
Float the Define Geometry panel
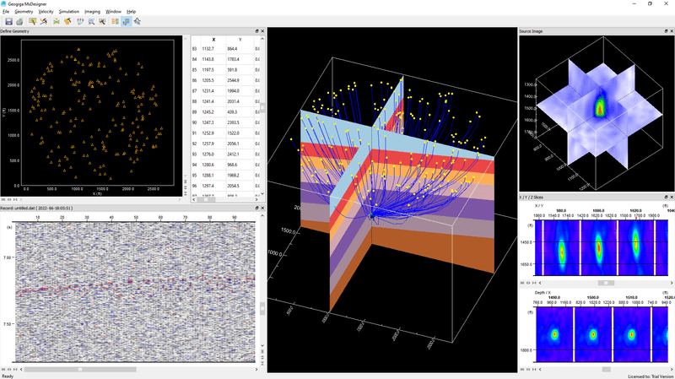click(x=256, y=31)
